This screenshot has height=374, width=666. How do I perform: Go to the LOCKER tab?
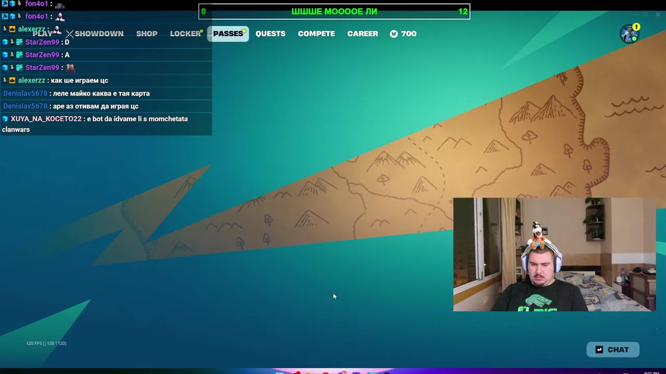(185, 34)
